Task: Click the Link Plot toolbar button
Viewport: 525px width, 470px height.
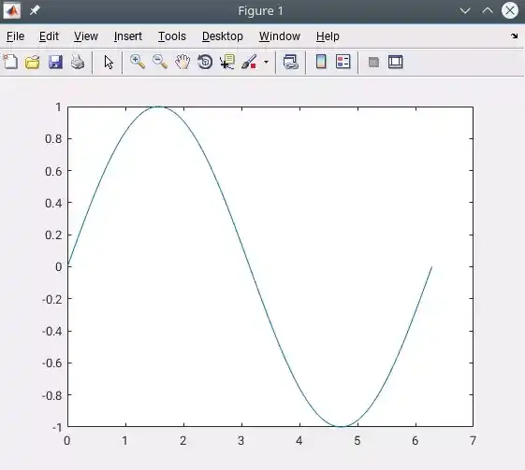Action: coord(291,63)
